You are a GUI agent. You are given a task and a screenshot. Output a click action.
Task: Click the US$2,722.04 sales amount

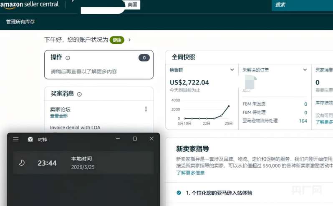click(x=189, y=82)
